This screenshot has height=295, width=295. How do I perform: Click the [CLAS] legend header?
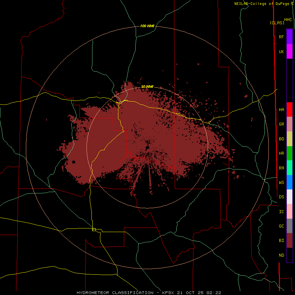tap(277, 23)
